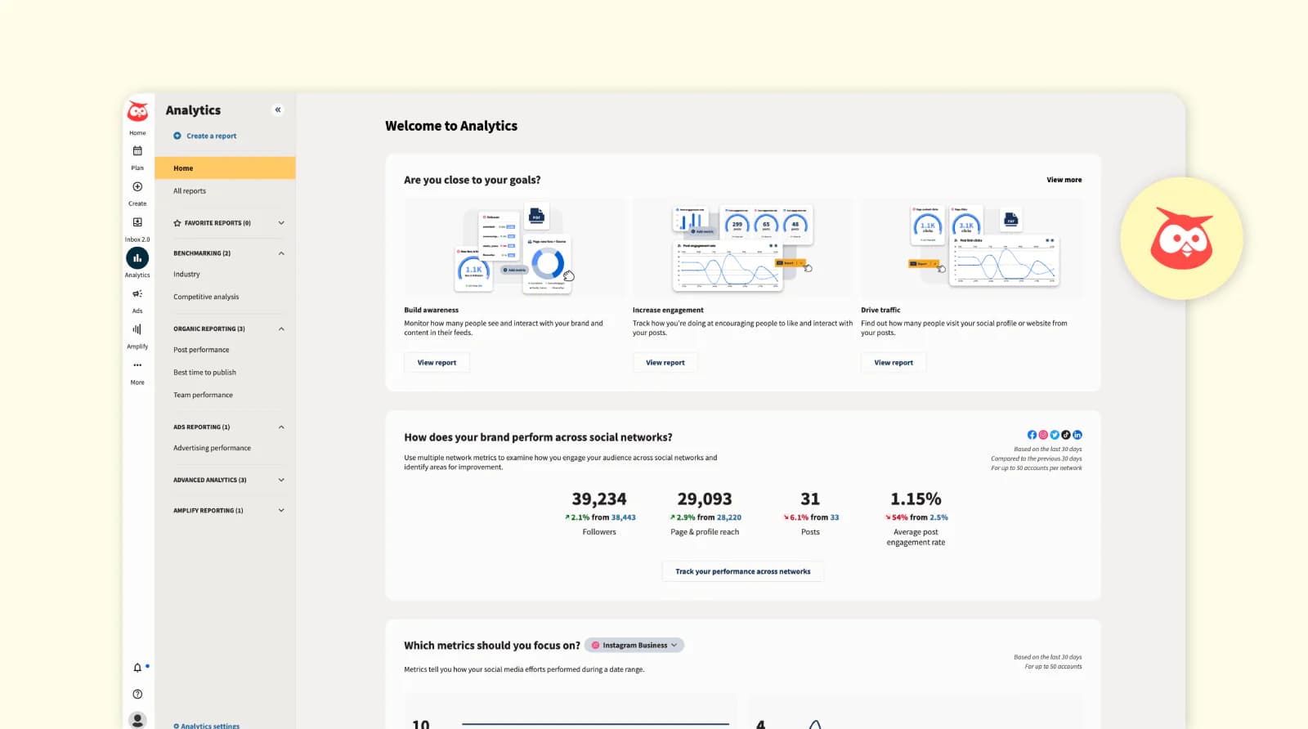Click the Instagram network icon
Screen dimensions: 1308x729
click(x=1043, y=435)
